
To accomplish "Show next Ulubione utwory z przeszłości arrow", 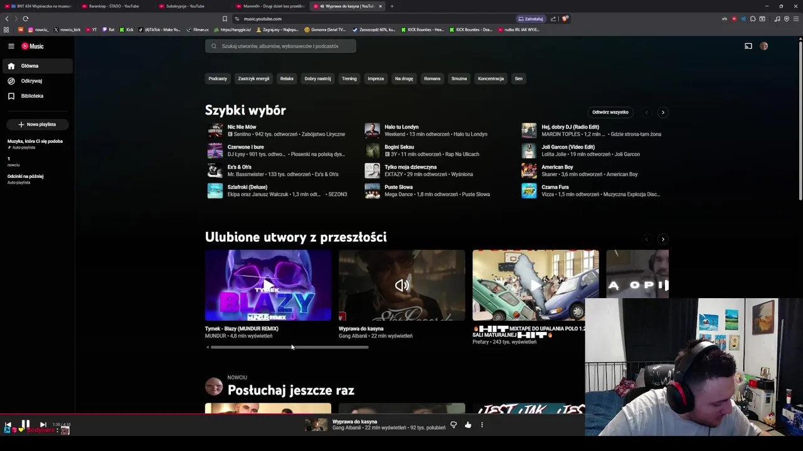I will click(663, 239).
